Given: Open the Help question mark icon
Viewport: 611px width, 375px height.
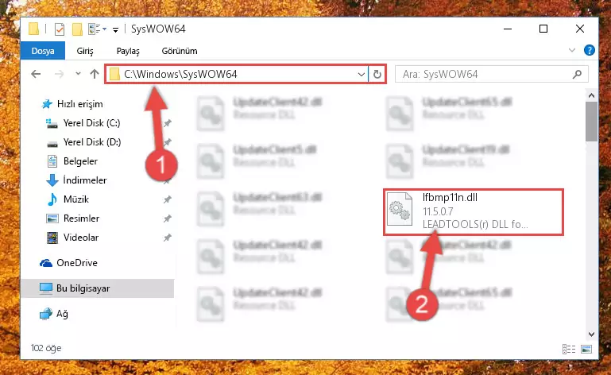Looking at the screenshot, I should pos(590,50).
